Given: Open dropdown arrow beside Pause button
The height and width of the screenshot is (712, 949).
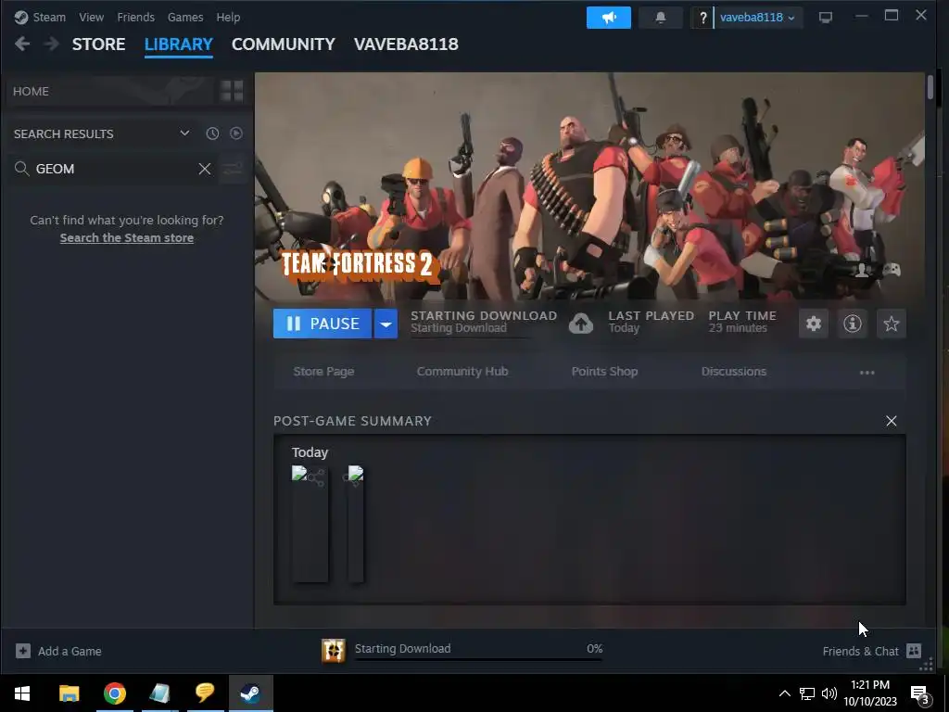Looking at the screenshot, I should 386,324.
